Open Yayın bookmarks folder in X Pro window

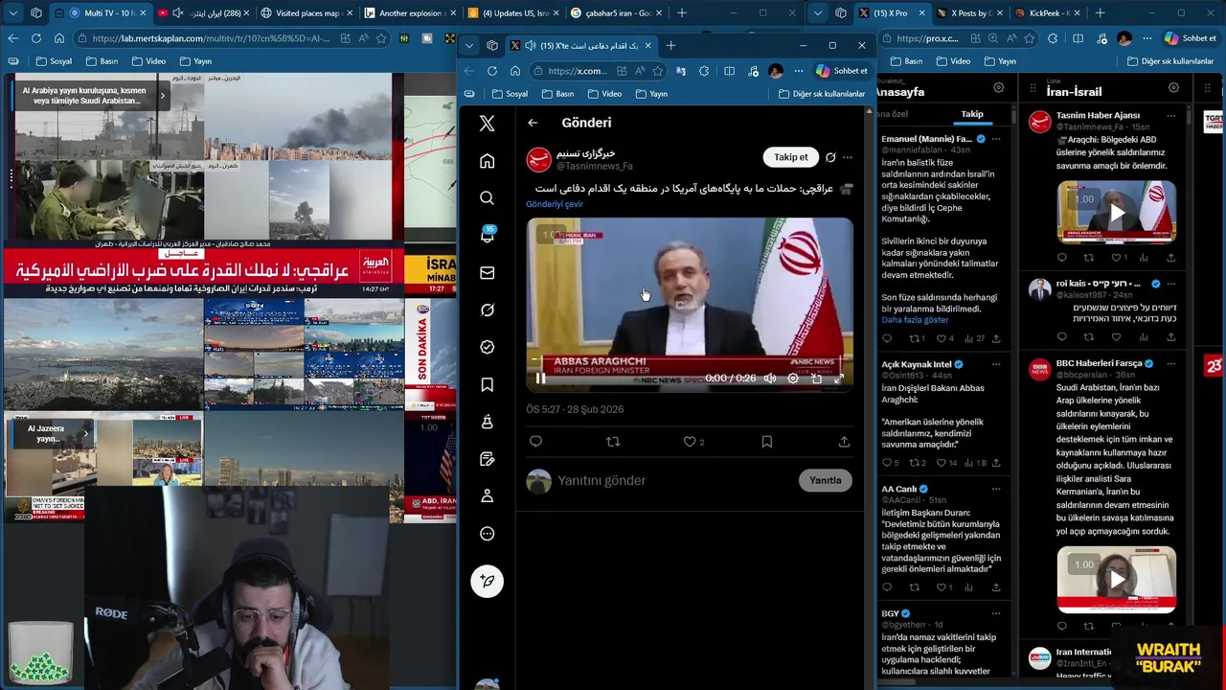pyautogui.click(x=1000, y=61)
